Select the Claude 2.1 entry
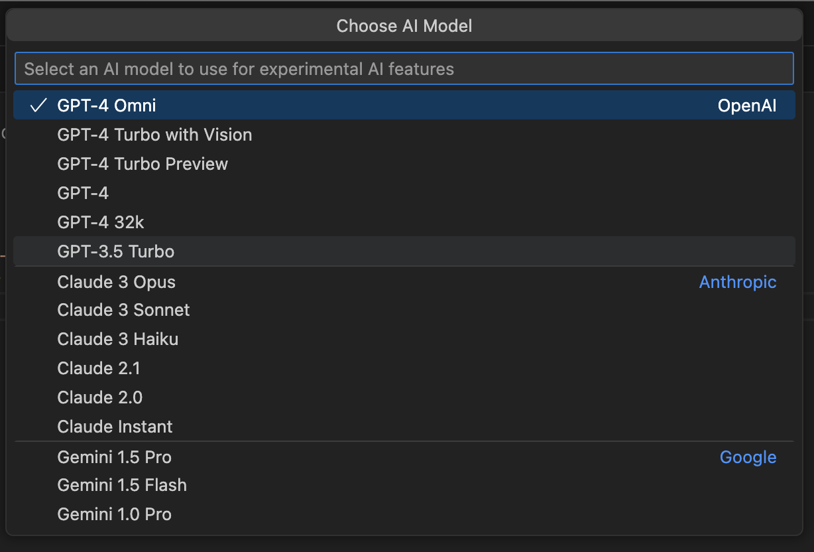 (x=99, y=368)
